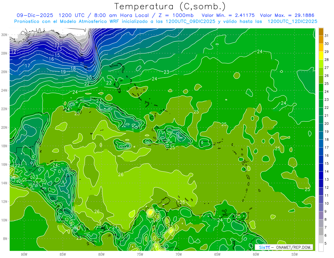The image size is (334, 258).
Task: Click the colorbar scale label 9
Action: 326,212
